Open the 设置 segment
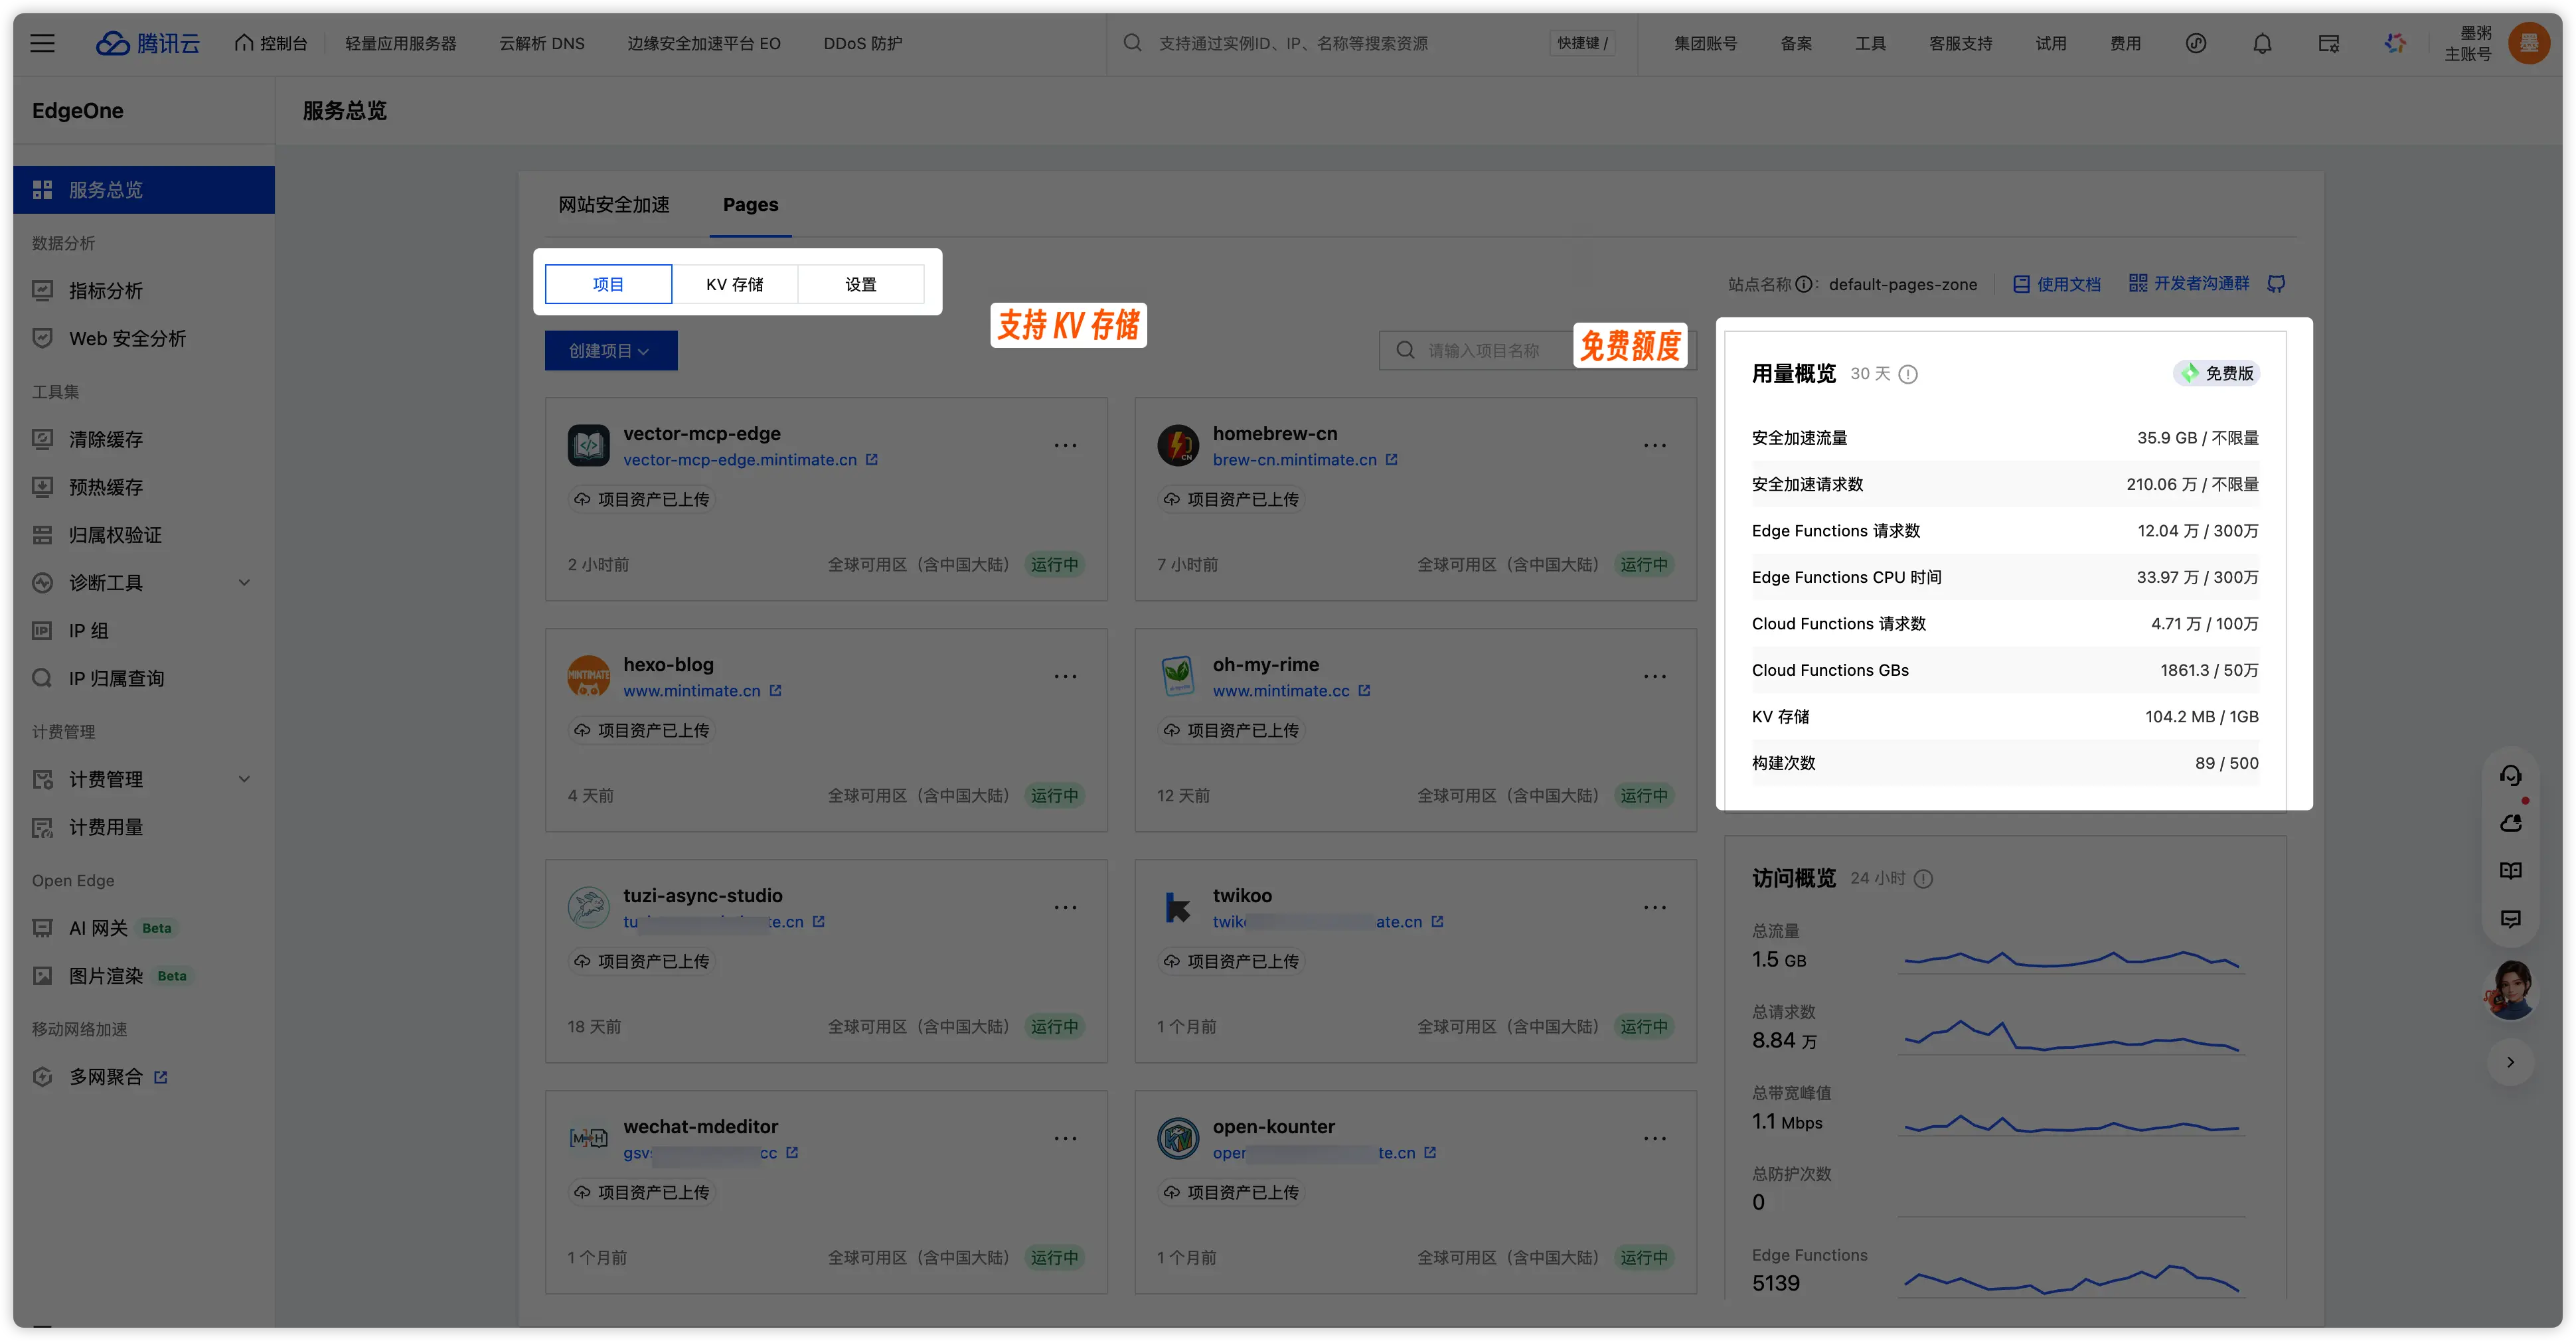Viewport: 2576px width, 1341px height. [861, 284]
